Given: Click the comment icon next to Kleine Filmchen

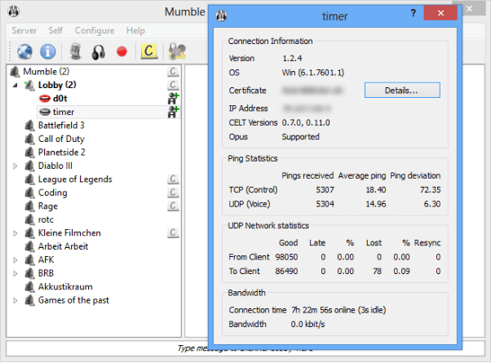Looking at the screenshot, I should [173, 232].
